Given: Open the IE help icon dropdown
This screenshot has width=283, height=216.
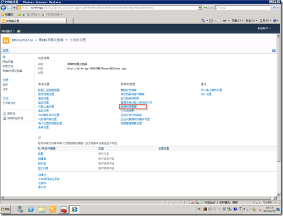Looking at the screenshot, I should [276, 21].
